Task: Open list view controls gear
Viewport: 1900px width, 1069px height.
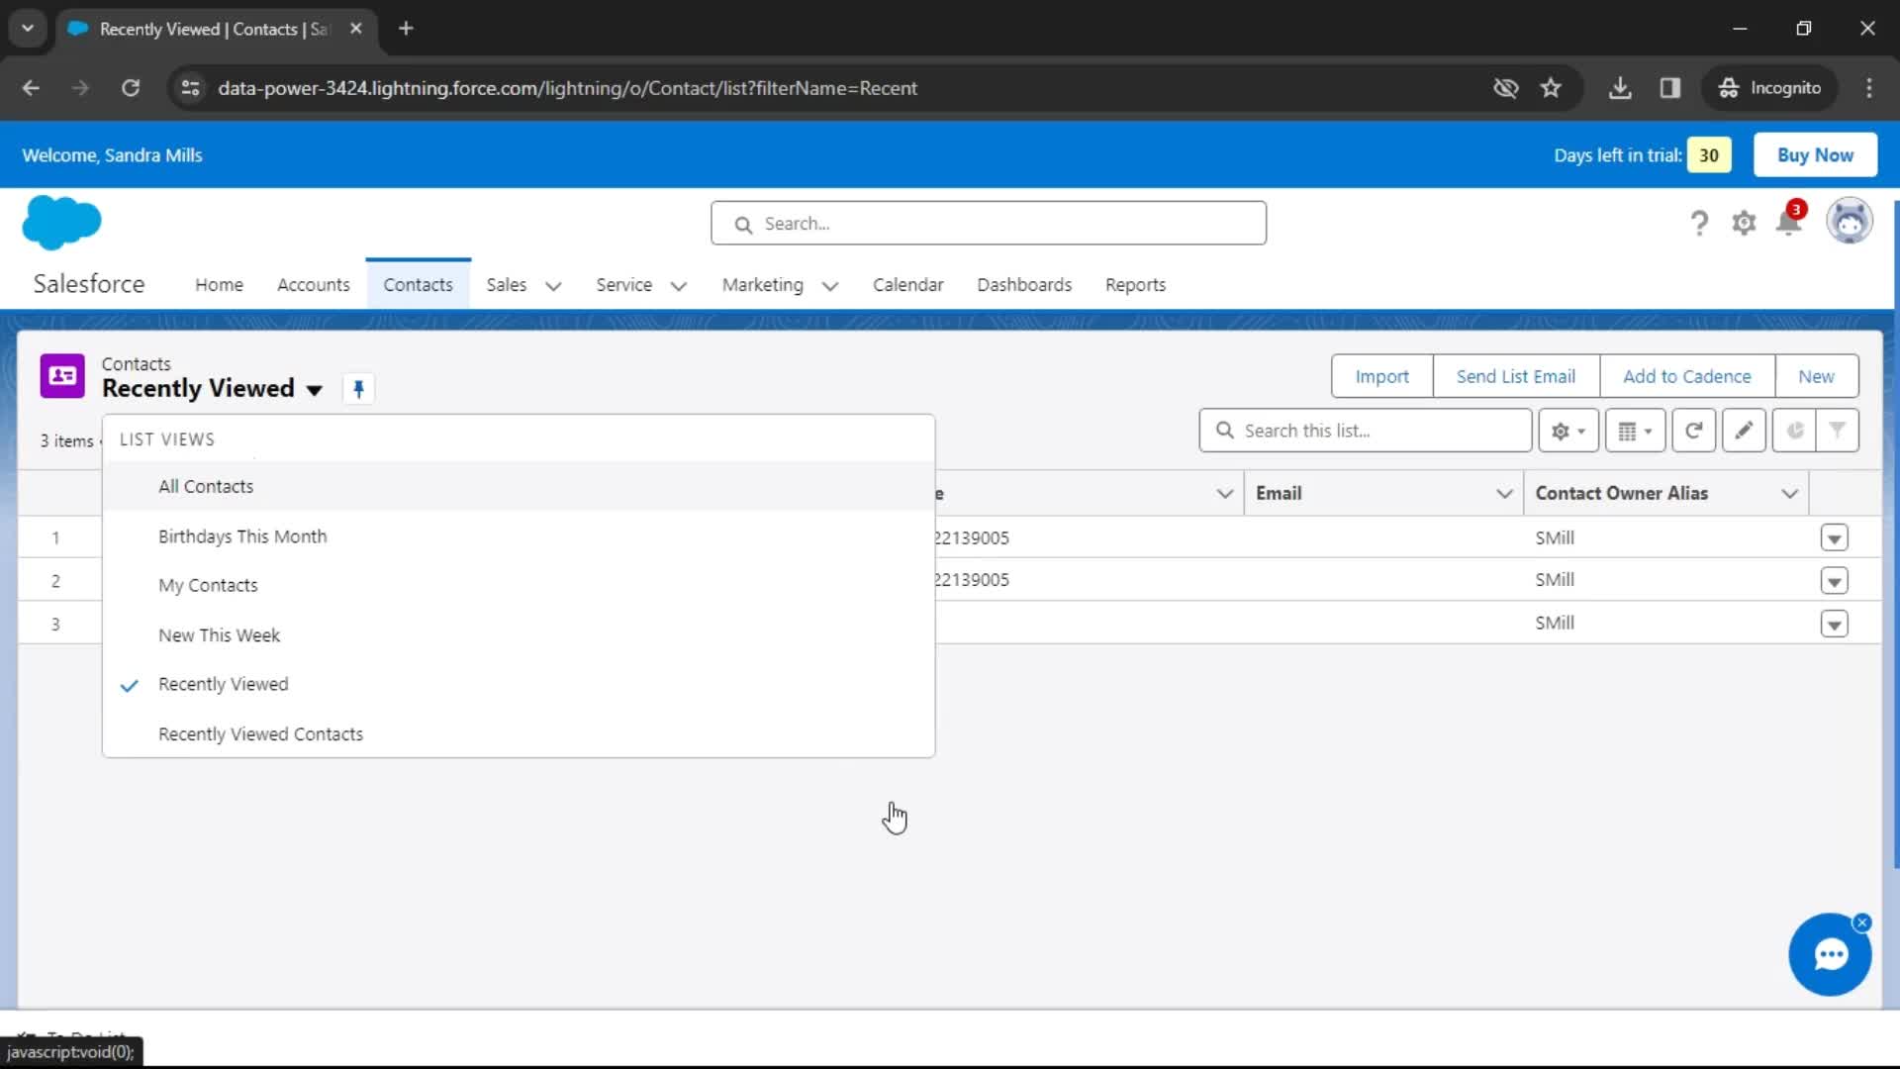Action: [1568, 431]
